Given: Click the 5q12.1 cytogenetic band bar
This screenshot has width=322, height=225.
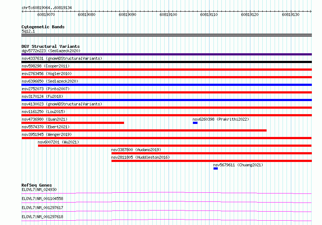Looking at the screenshot, I should click(166, 35).
